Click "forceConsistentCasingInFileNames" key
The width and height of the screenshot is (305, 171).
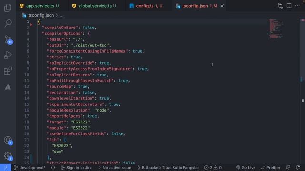click(87, 51)
